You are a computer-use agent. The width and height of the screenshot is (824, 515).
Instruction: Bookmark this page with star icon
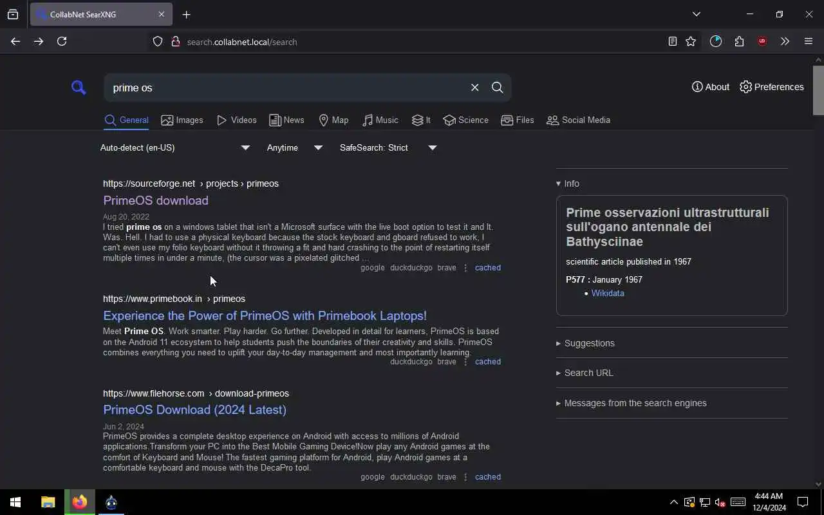pos(691,41)
